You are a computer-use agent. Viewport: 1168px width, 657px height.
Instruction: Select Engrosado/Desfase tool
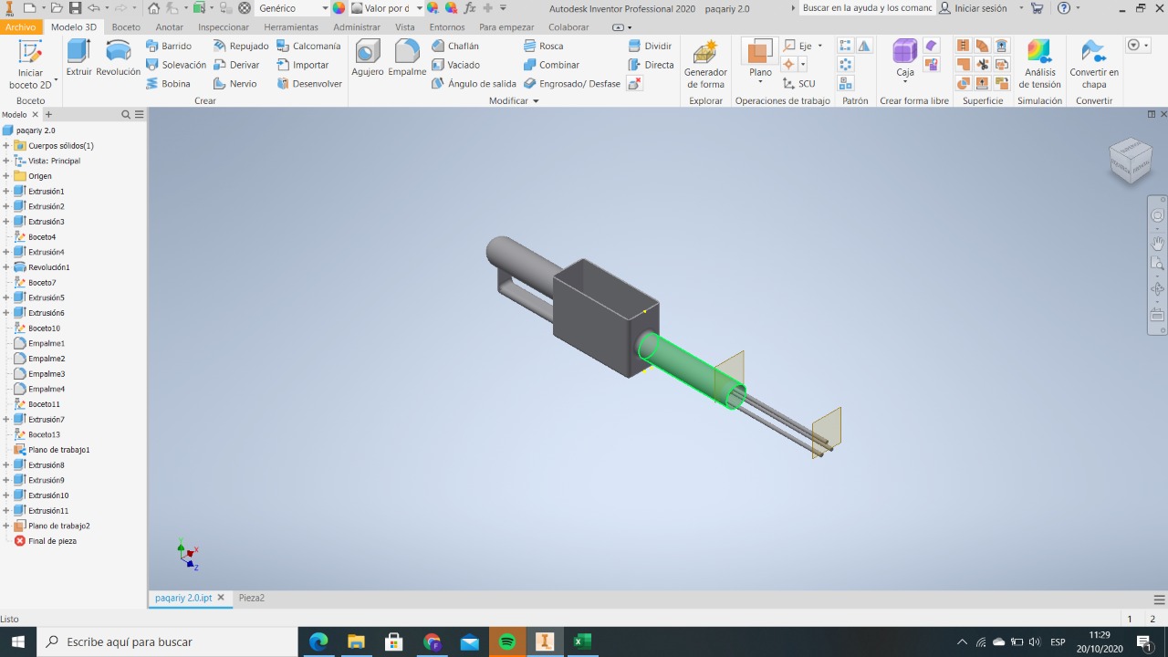(x=572, y=84)
